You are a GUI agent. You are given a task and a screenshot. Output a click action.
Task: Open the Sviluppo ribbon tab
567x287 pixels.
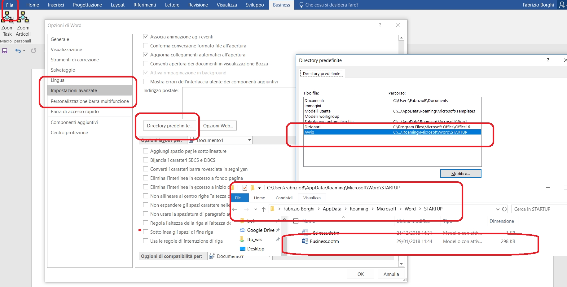coord(255,5)
